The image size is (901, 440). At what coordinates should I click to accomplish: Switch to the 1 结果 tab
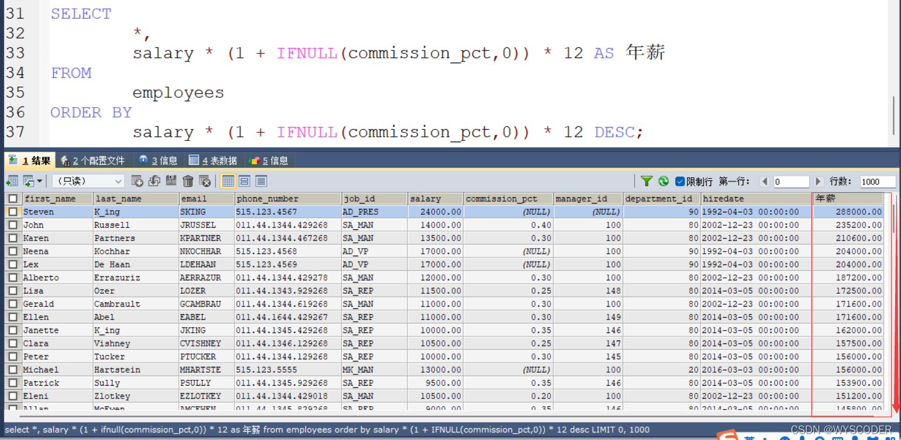(29, 160)
